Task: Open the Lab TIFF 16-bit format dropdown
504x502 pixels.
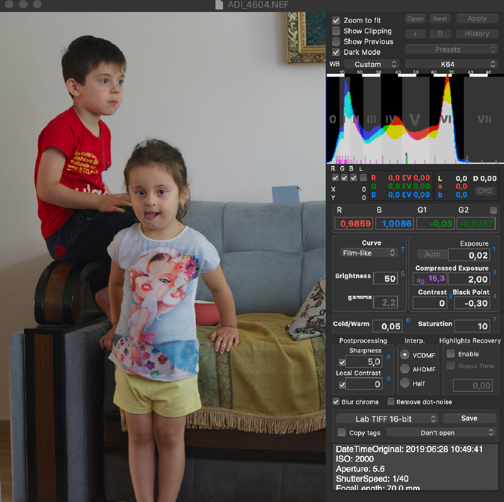Action: tap(387, 419)
